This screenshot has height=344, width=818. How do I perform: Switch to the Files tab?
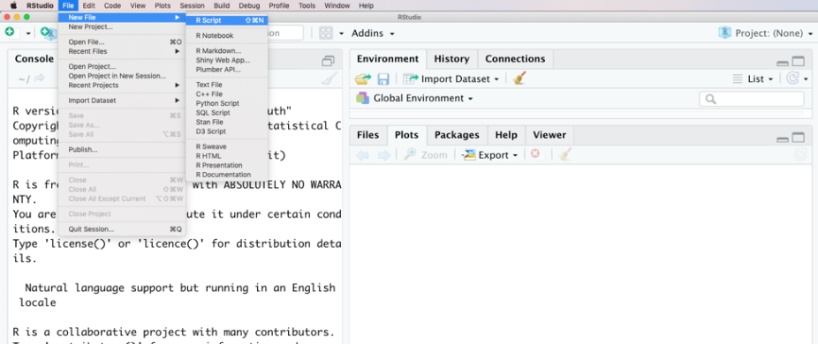point(367,135)
